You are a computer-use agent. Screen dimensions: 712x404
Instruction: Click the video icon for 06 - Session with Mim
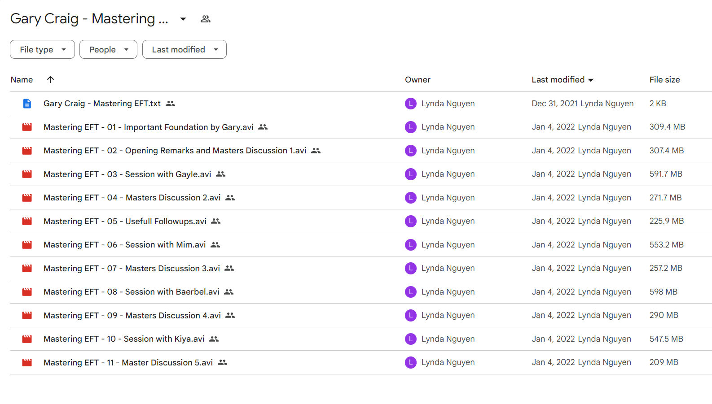pyautogui.click(x=27, y=245)
